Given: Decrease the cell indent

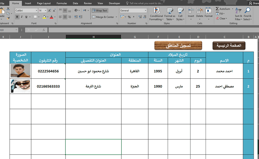Looking at the screenshot, I should tap(76, 17).
